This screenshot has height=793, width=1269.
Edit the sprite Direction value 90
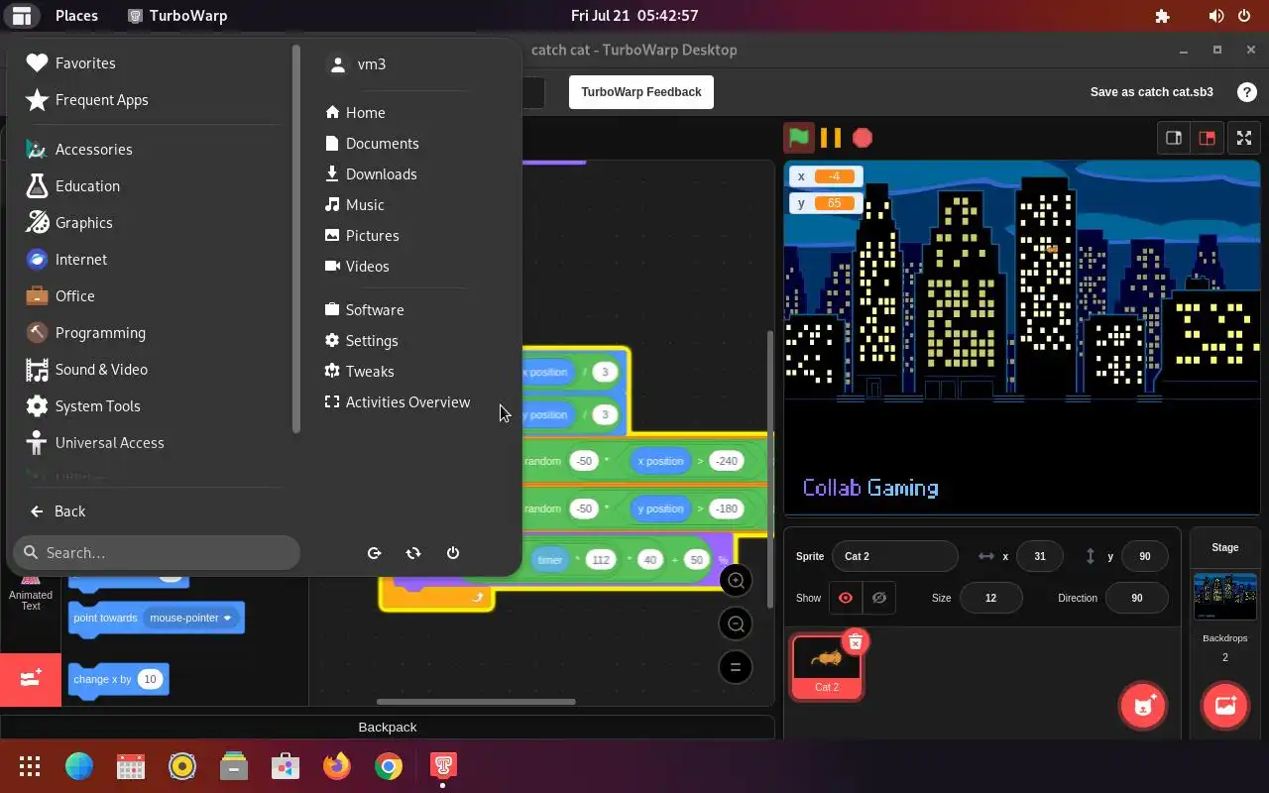[1136, 598]
